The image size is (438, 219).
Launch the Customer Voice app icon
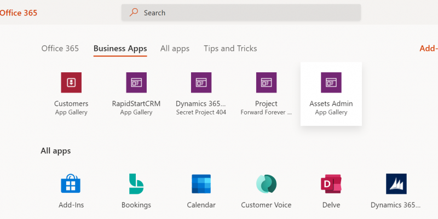pos(266,184)
